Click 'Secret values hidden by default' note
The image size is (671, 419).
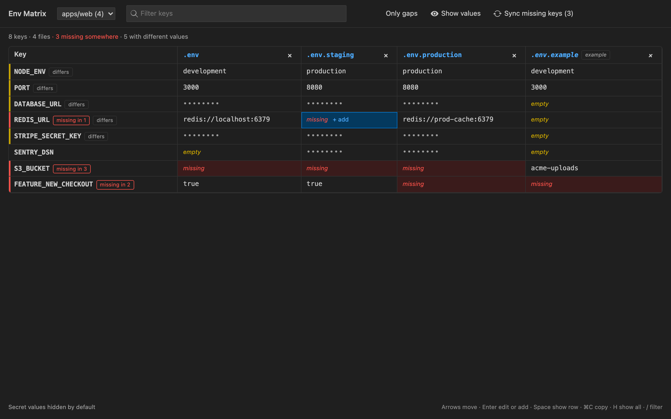coord(52,407)
